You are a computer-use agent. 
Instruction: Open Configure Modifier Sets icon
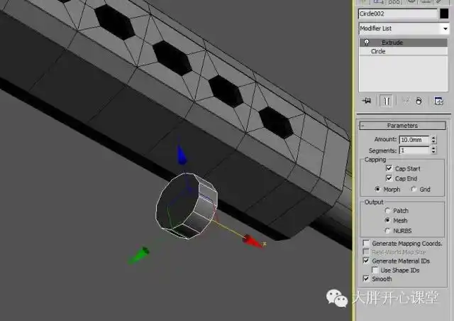click(x=438, y=101)
